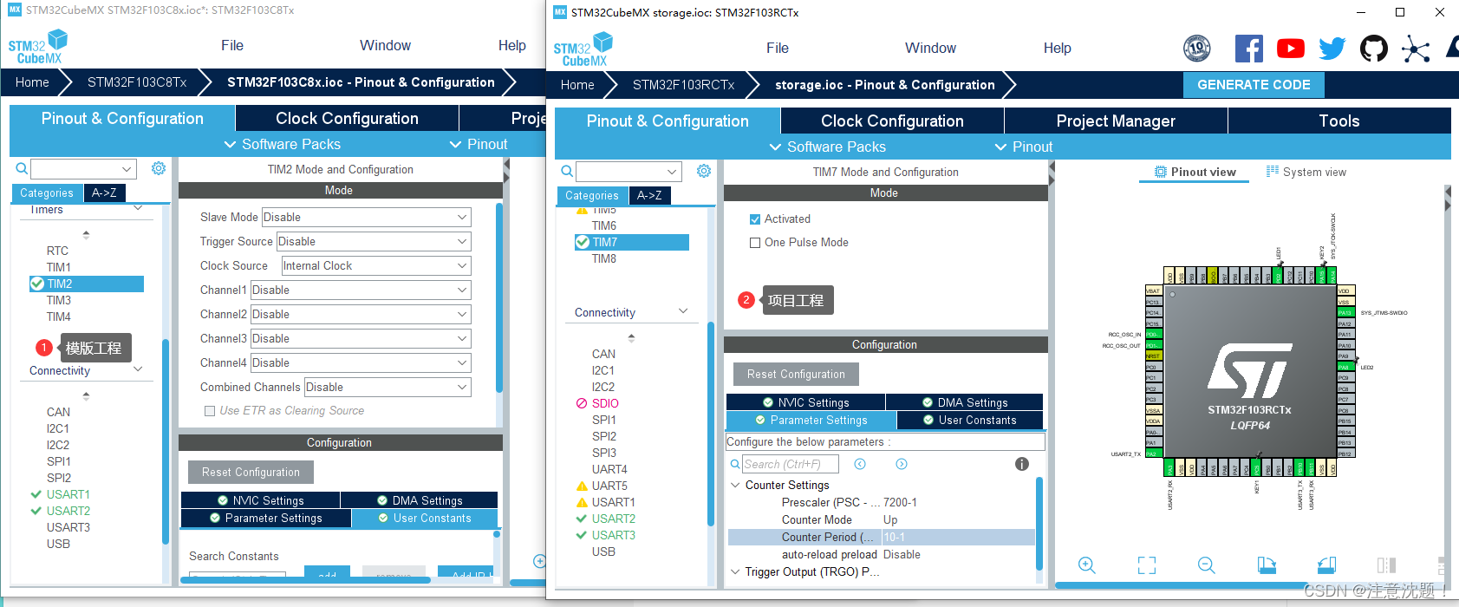The width and height of the screenshot is (1459, 607).
Task: Click search magnifier in STM32F103C8x left panel
Action: point(22,169)
